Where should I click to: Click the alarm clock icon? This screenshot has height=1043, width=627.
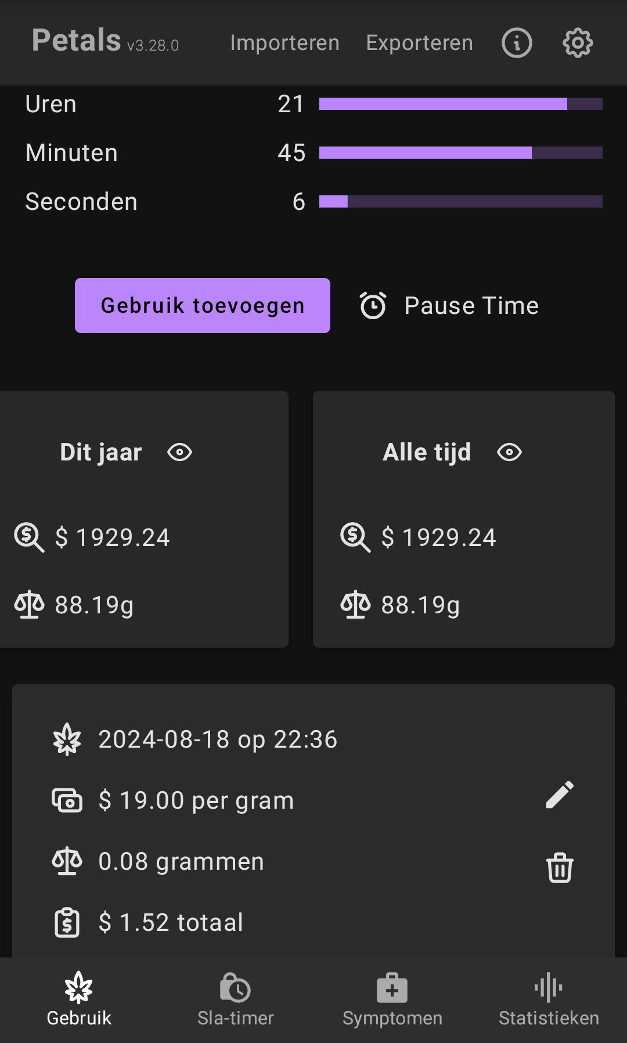373,306
